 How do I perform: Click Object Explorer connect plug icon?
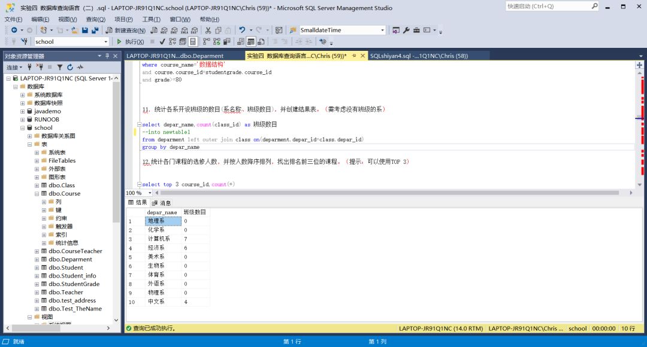click(29, 67)
